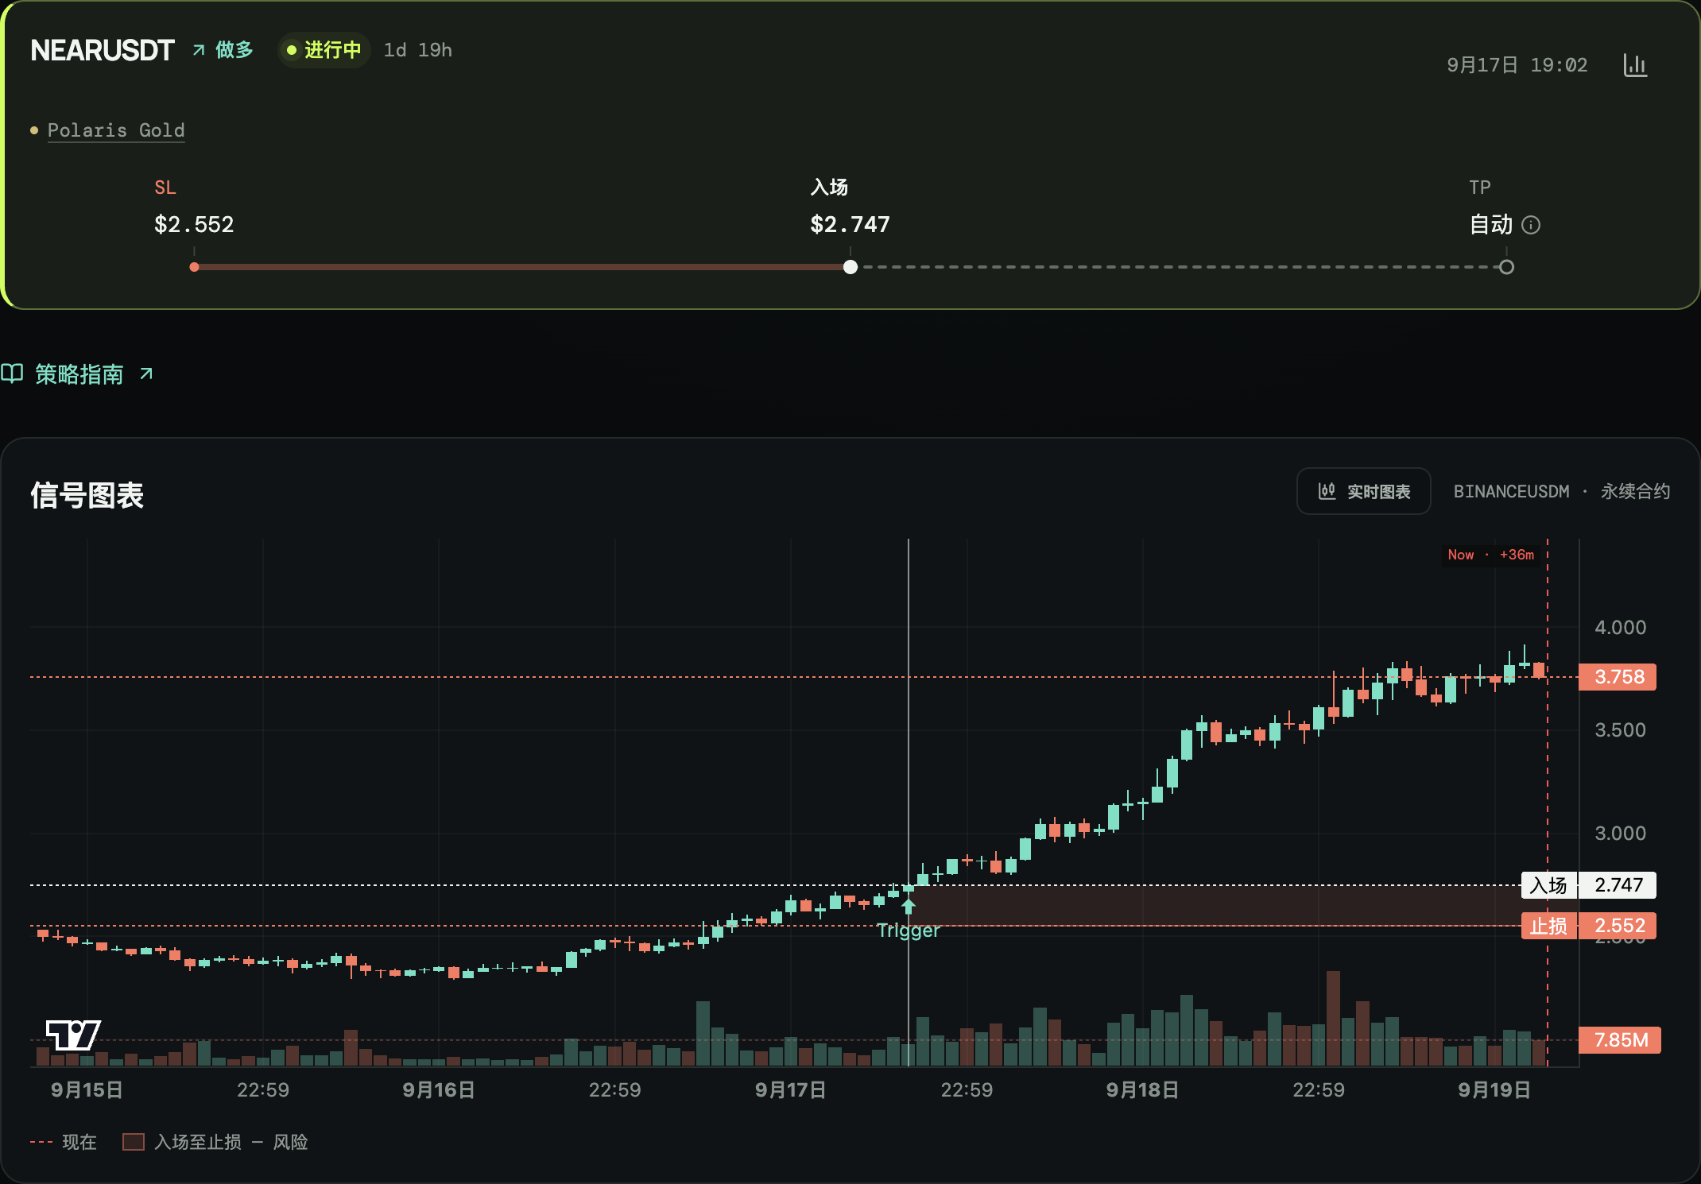This screenshot has height=1184, width=1701.
Task: Click the 入场至止损 风险 legend swatch
Action: (134, 1142)
